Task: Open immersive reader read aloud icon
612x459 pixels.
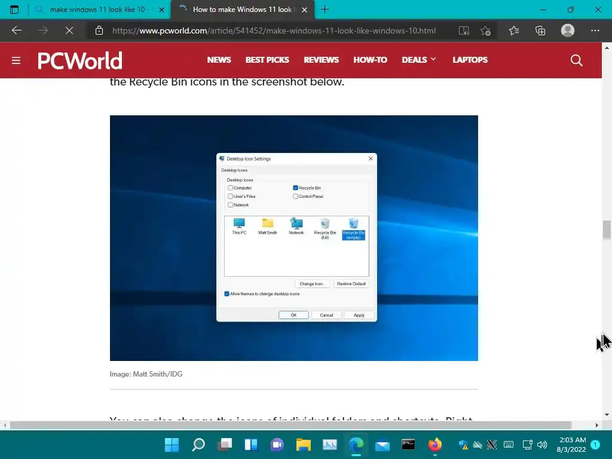Action: (x=464, y=30)
